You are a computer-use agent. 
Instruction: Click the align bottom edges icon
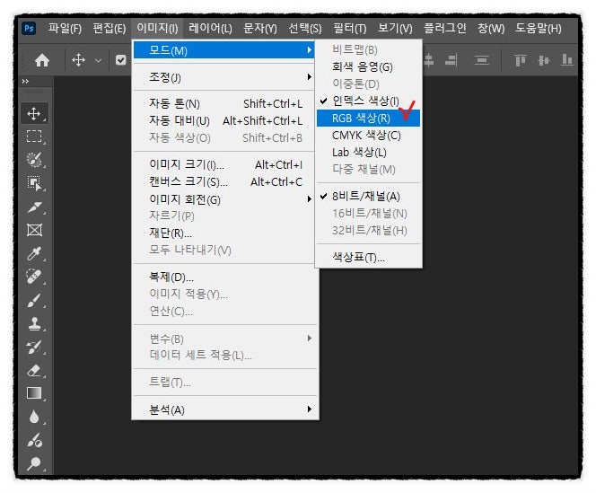566,60
